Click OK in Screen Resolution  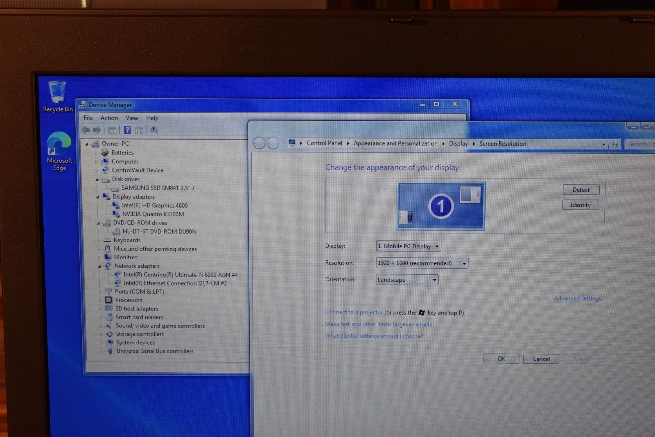coord(501,359)
